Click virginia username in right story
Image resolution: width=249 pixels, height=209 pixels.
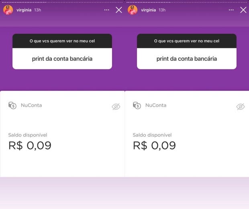tap(149, 10)
